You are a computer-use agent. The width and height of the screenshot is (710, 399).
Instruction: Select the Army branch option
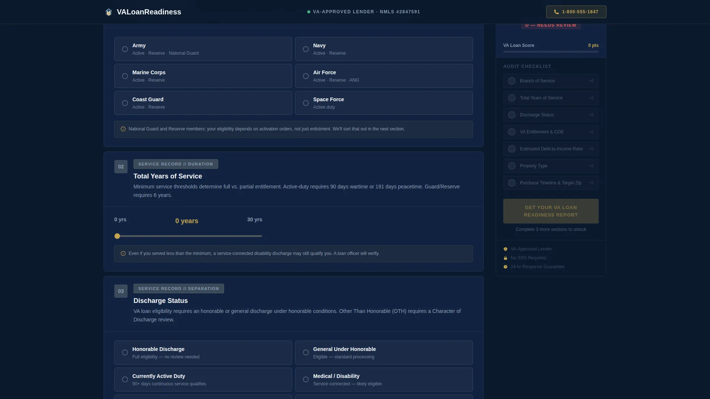tap(203, 49)
